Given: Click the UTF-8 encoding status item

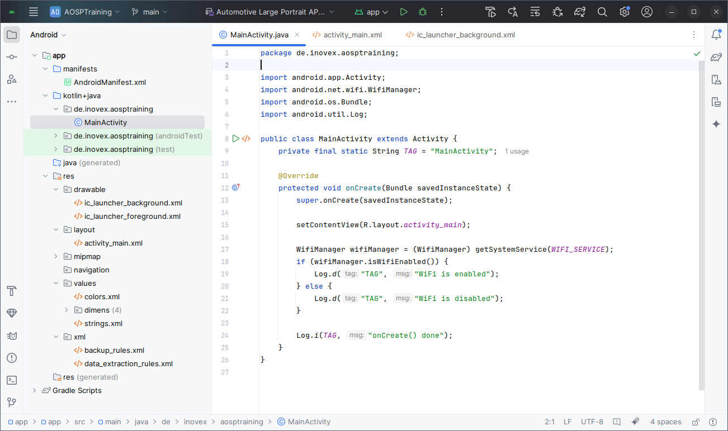Looking at the screenshot, I should [x=592, y=422].
